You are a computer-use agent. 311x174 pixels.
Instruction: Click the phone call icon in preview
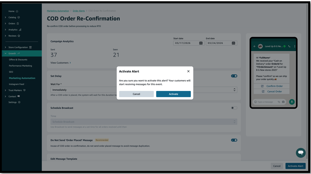coord(289,46)
